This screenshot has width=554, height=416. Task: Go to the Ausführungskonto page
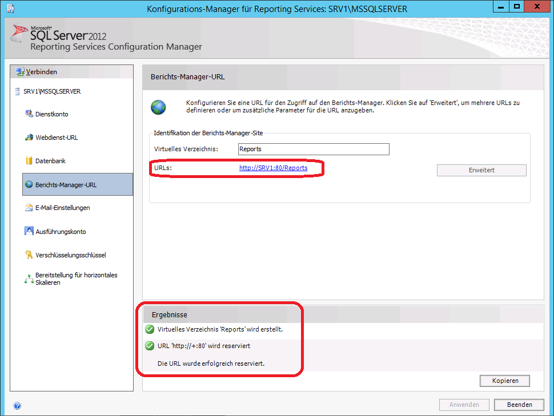point(61,232)
